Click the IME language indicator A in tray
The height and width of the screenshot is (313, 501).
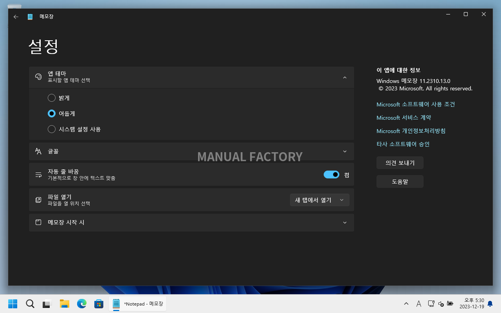pyautogui.click(x=418, y=304)
